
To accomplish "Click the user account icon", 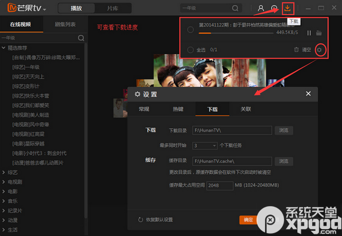I will point(261,8).
